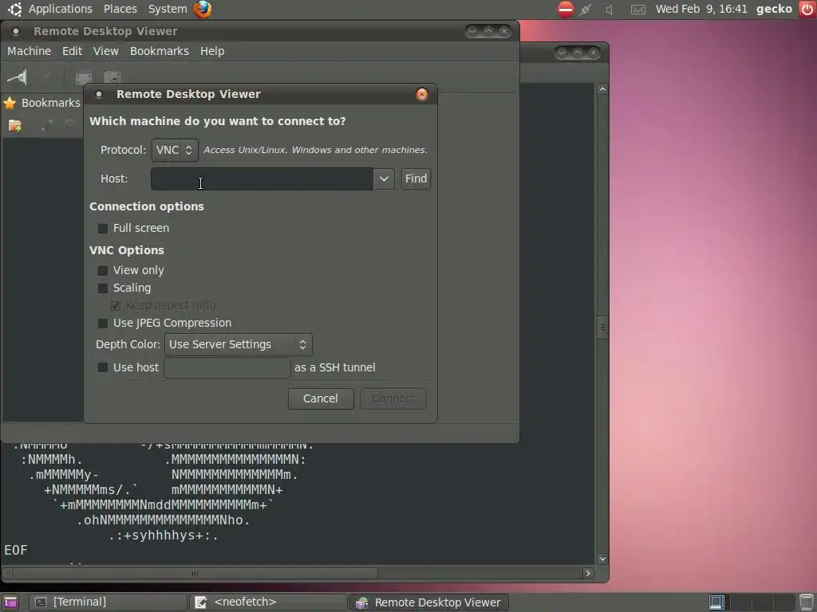This screenshot has height=612, width=817.
Task: Click the Find button next to Host
Action: 416,179
